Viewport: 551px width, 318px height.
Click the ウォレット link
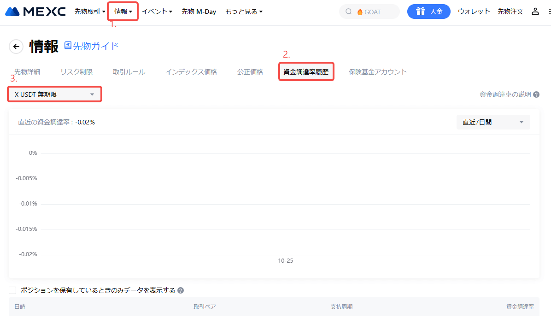[x=474, y=12]
